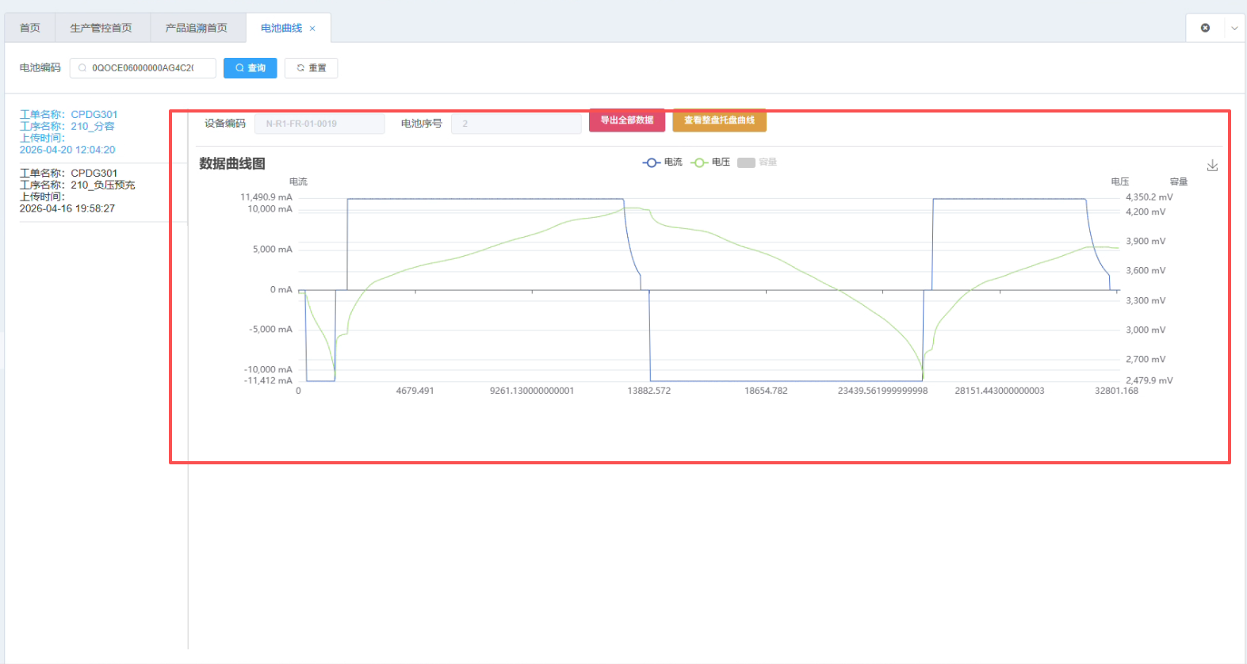Click the upload time 2026-04-16 19:58:27
The image size is (1247, 664).
click(x=67, y=208)
